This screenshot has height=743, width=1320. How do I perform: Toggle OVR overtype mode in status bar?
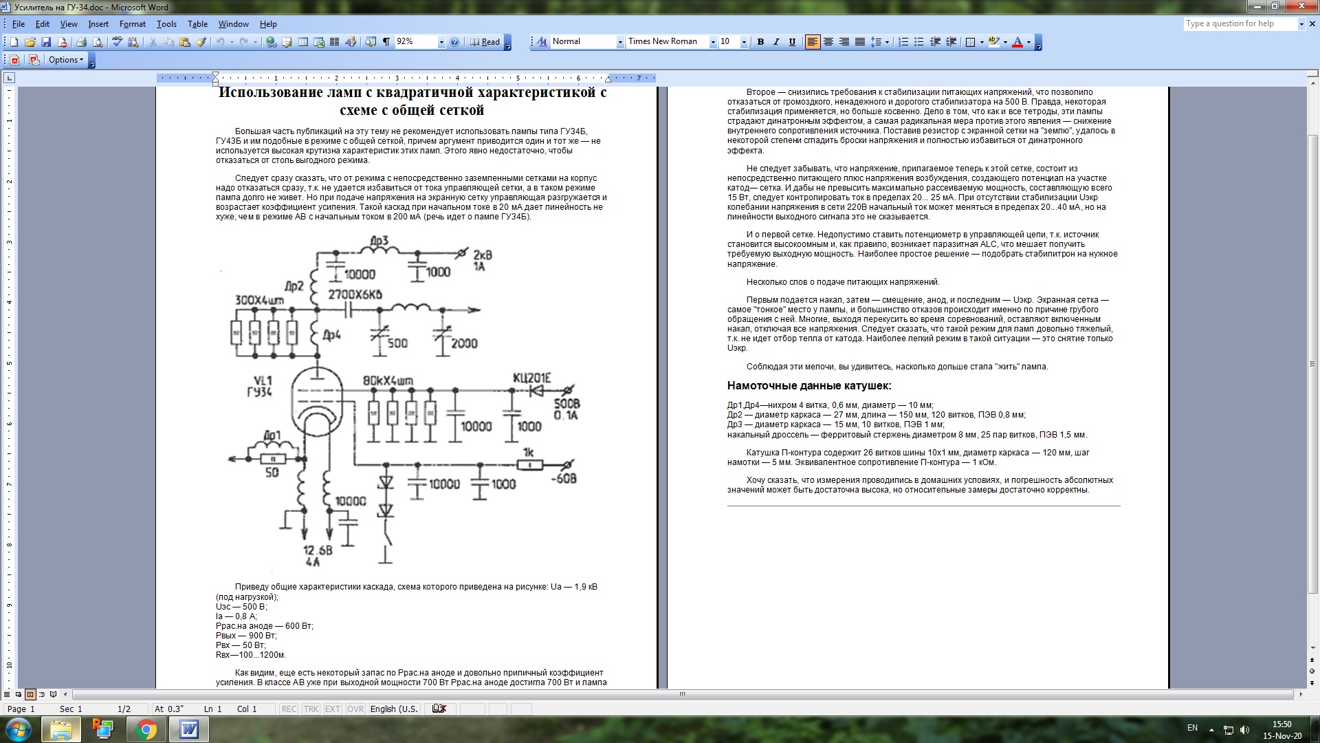[355, 709]
